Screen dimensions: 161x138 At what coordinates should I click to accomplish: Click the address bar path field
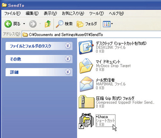92,34
